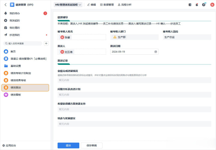Switch to 流程分析 tab
Screen dimensions: 216x150
coord(124,5)
